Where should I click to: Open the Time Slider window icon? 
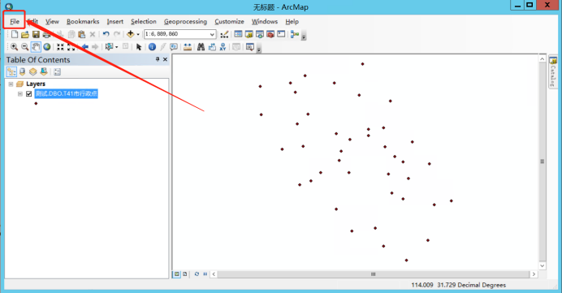236,47
